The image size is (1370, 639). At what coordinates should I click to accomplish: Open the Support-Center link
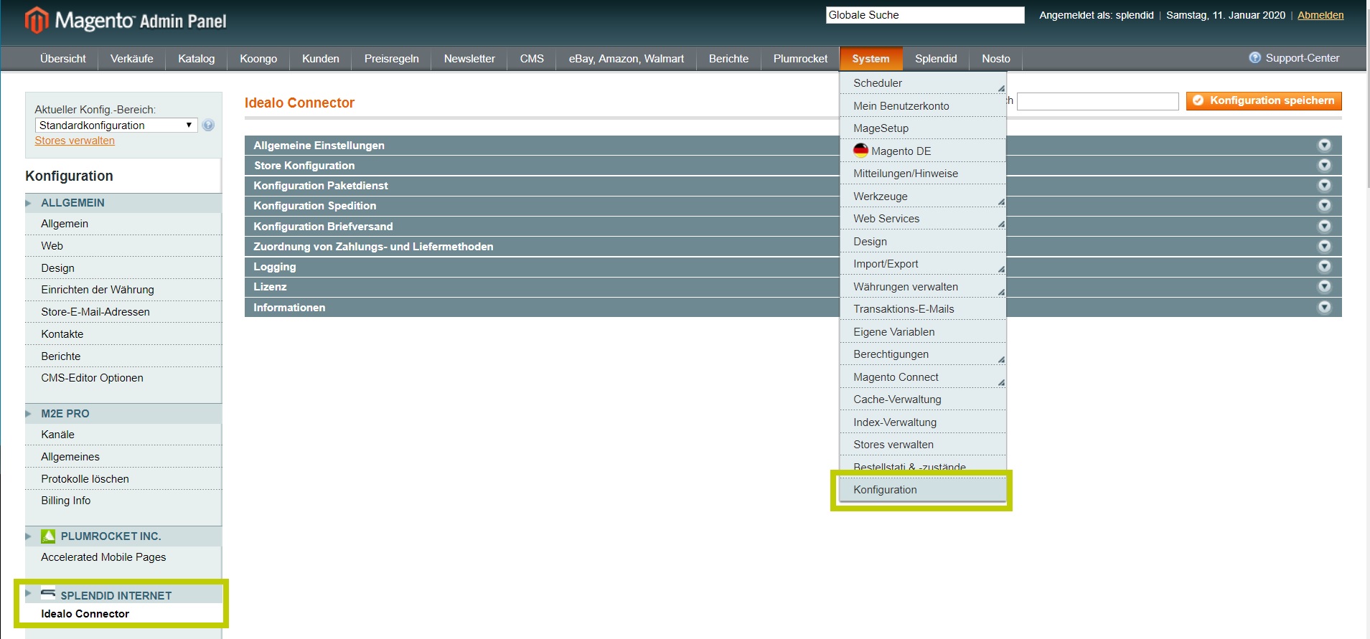[1302, 58]
